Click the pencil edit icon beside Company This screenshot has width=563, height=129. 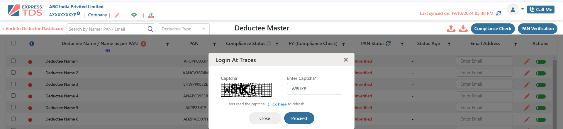(117, 15)
